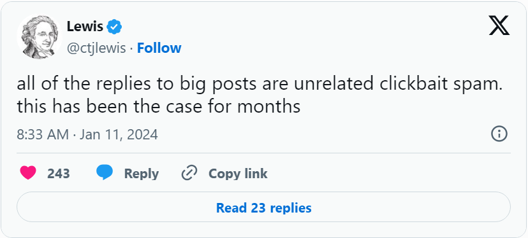Click the blue speech bubble reply icon
Viewport: 528px width, 238px height.
pyautogui.click(x=105, y=173)
